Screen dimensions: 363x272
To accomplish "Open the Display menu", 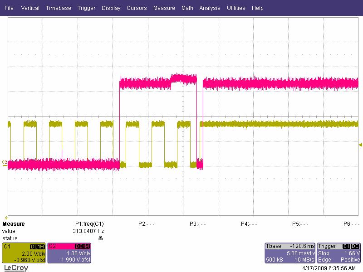I will (111, 8).
